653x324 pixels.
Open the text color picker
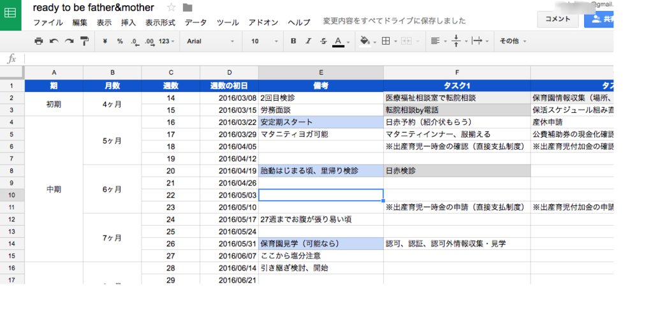coord(338,41)
